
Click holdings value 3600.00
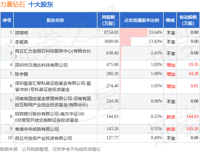pyautogui.click(x=111, y=41)
